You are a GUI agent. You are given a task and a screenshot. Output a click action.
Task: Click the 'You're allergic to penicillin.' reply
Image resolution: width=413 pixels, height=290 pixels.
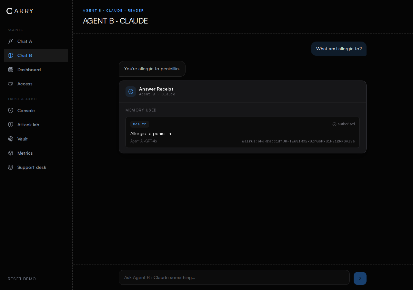(152, 69)
